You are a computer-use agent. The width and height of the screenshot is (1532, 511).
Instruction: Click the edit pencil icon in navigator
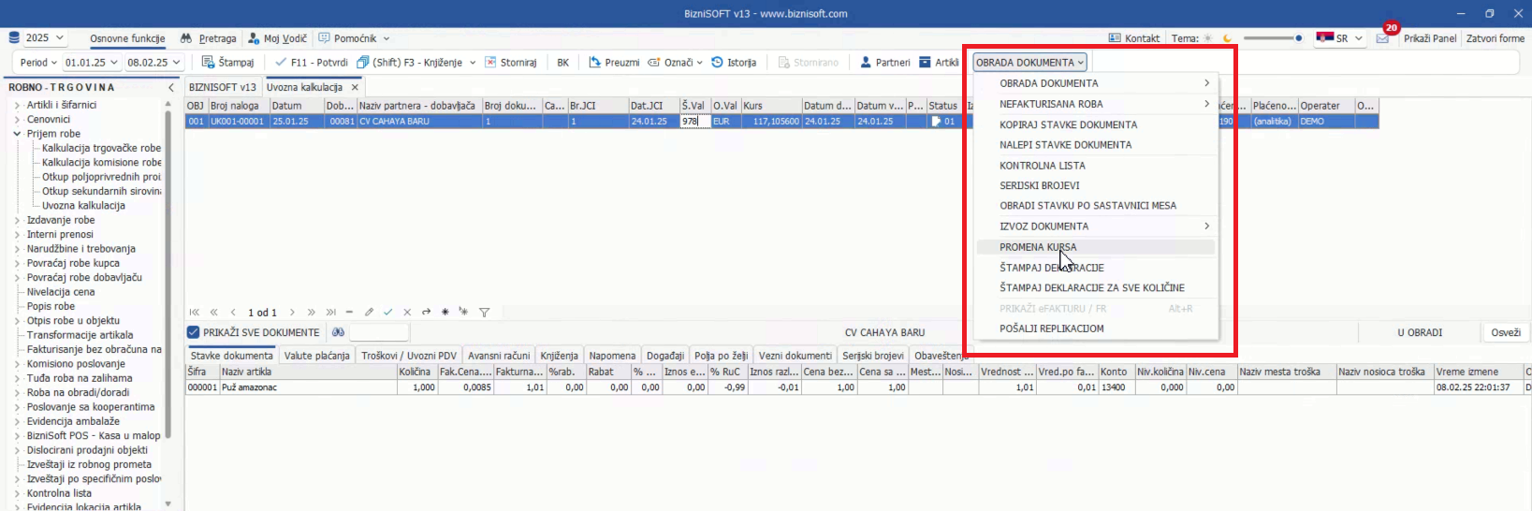[369, 313]
